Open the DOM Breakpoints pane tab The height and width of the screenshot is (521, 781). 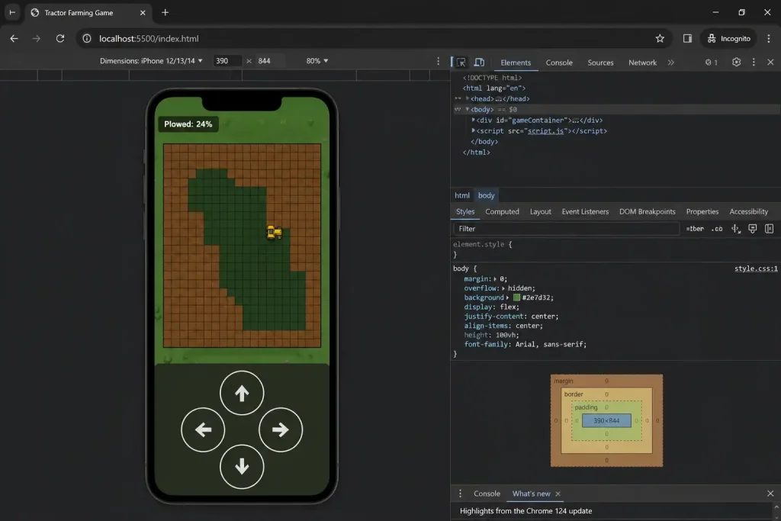647,212
